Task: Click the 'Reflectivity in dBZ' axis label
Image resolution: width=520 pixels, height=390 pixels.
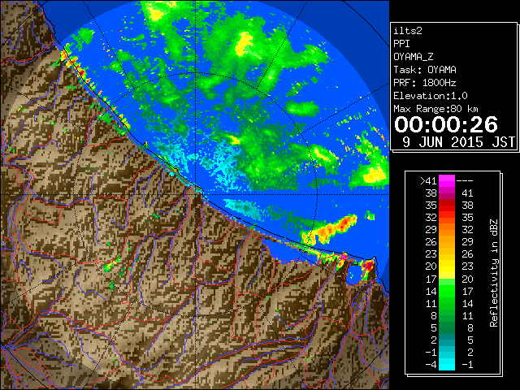Action: 494,273
